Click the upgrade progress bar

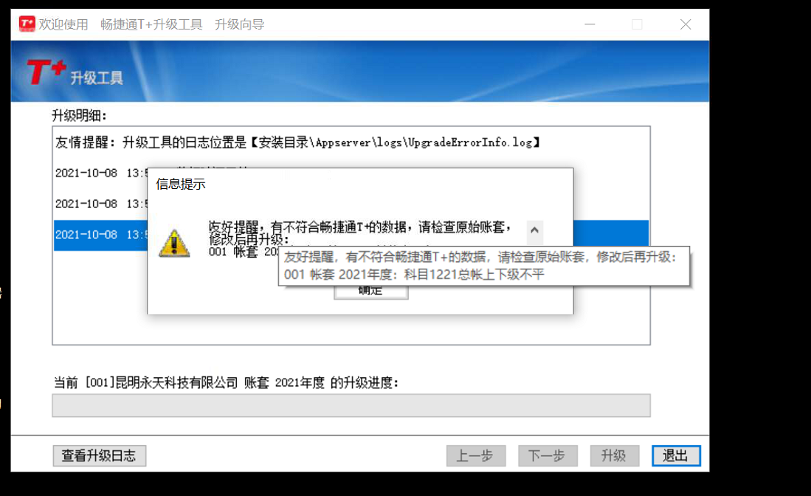pyautogui.click(x=351, y=405)
